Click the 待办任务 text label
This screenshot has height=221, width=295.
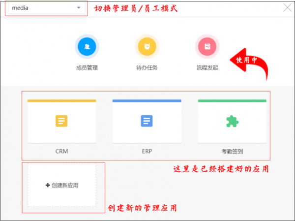pyautogui.click(x=147, y=67)
